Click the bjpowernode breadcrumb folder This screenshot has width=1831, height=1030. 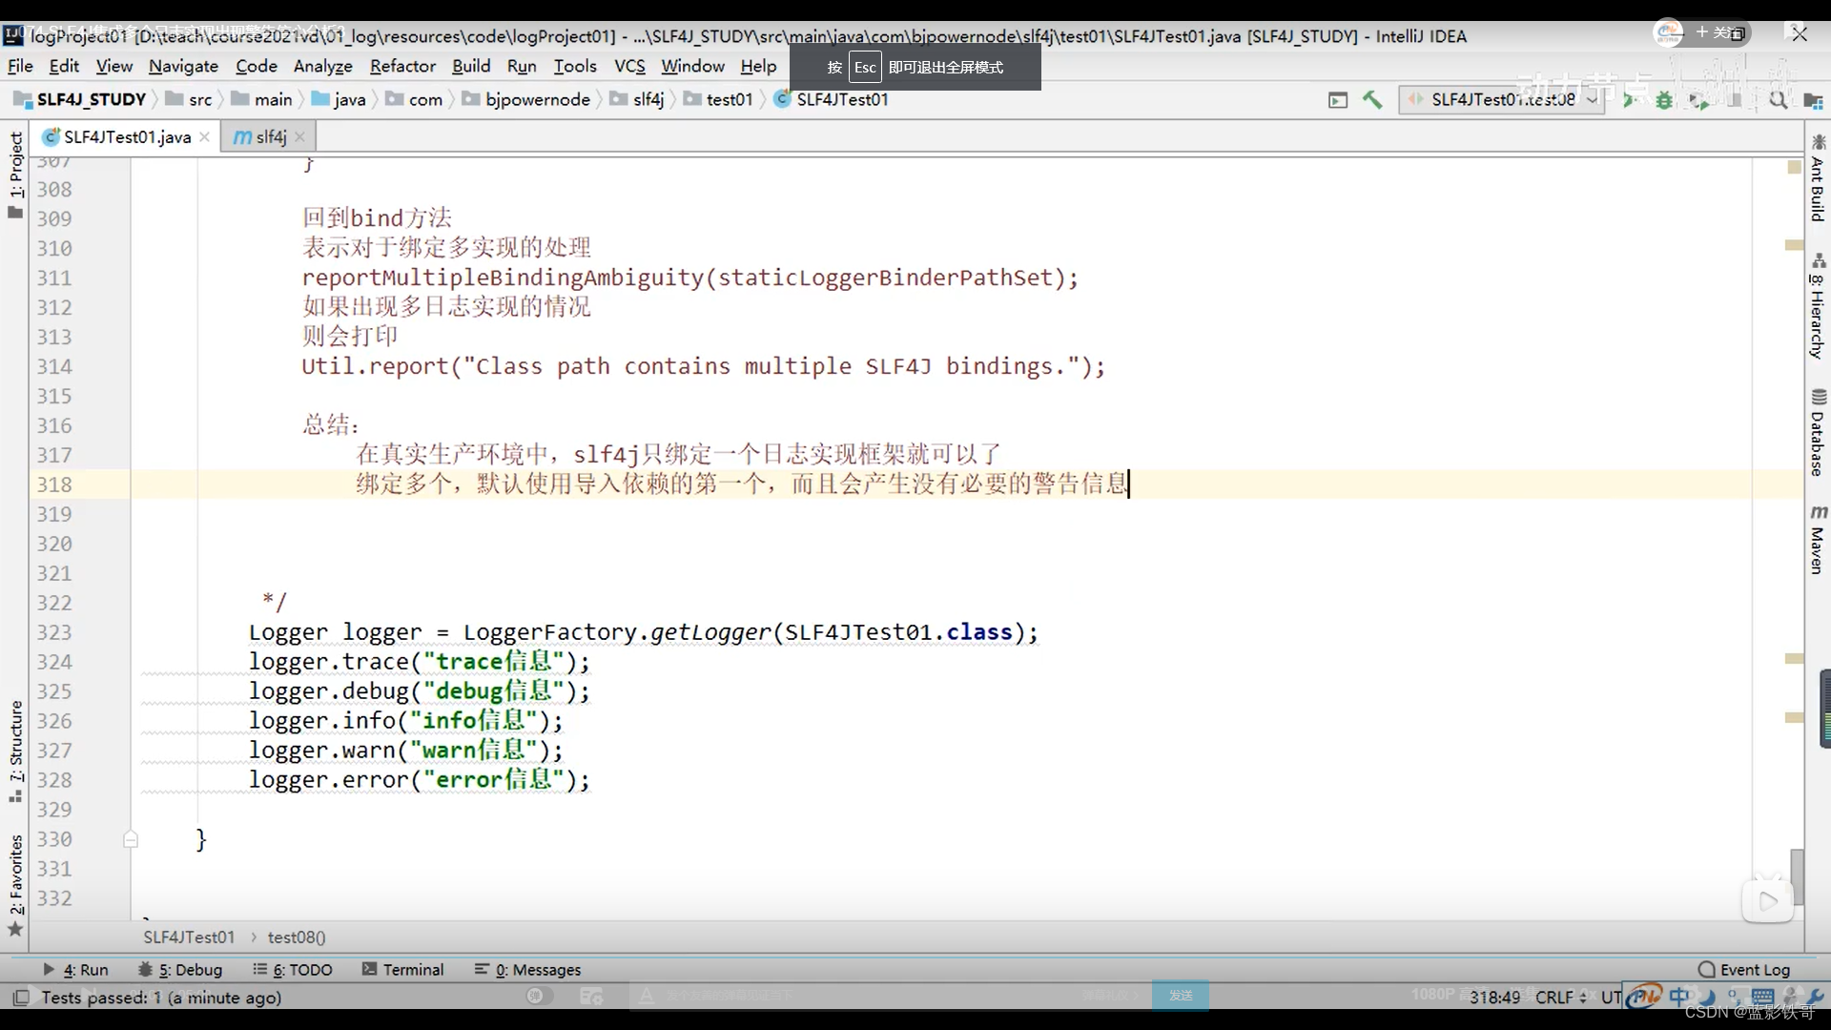pyautogui.click(x=527, y=99)
